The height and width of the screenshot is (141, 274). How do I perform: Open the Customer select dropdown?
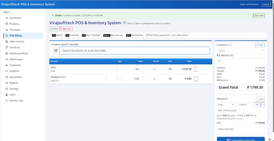click(x=241, y=51)
